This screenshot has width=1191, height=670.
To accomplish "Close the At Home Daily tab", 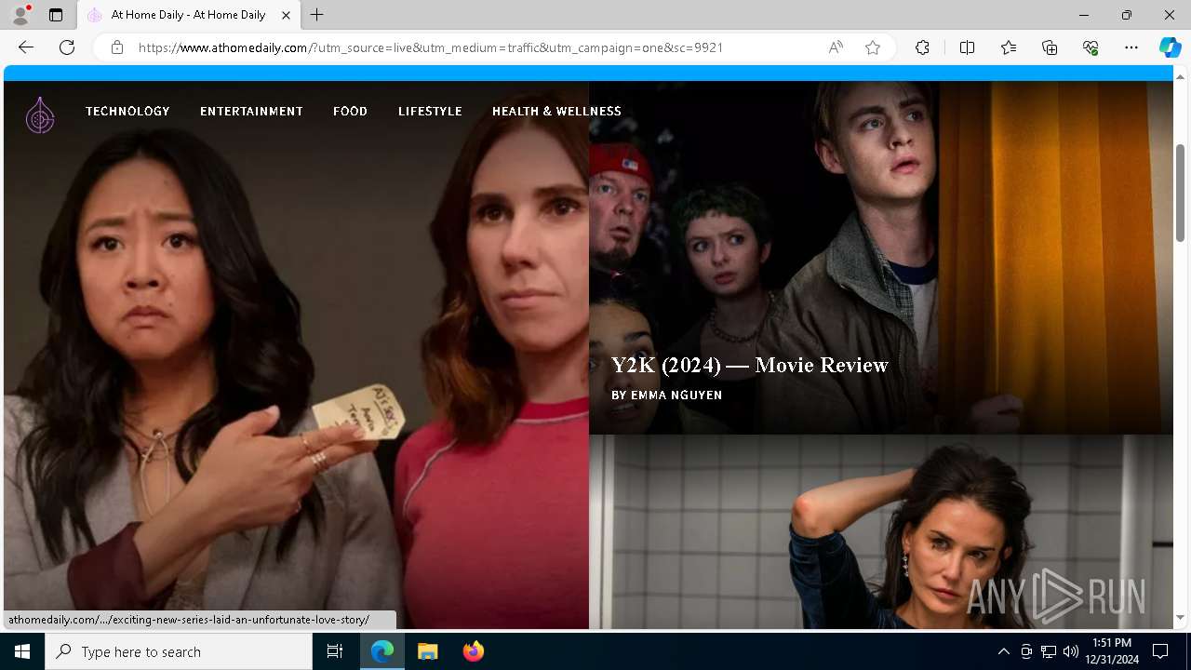I will [286, 15].
